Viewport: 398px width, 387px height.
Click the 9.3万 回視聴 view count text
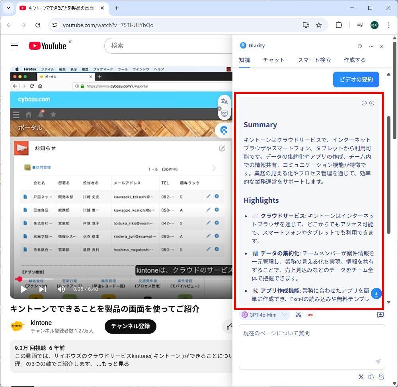(x=31, y=348)
